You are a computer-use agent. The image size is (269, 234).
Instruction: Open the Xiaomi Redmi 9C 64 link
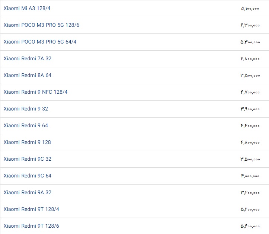(x=28, y=176)
